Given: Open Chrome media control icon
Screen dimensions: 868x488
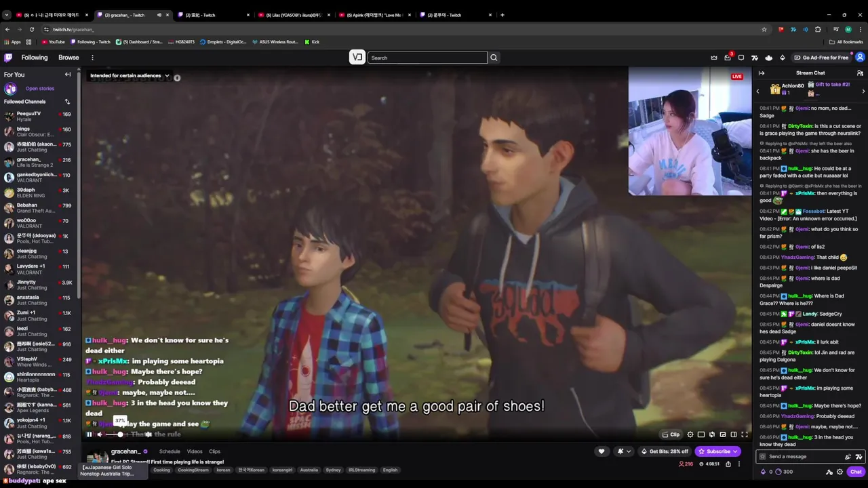Looking at the screenshot, I should 835,29.
